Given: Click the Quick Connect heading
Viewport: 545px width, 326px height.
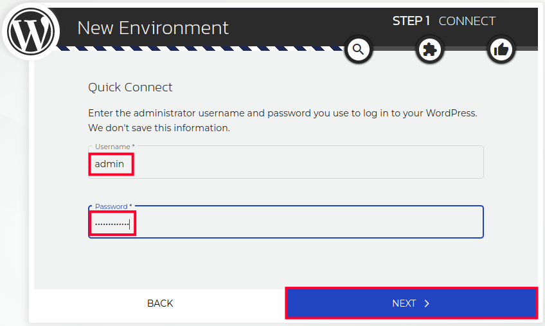Looking at the screenshot, I should 130,87.
